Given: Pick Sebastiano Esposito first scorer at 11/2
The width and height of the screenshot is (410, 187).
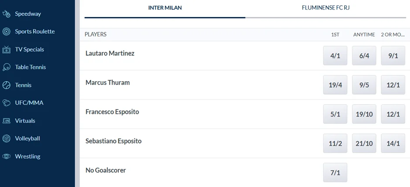Looking at the screenshot, I should coord(335,143).
